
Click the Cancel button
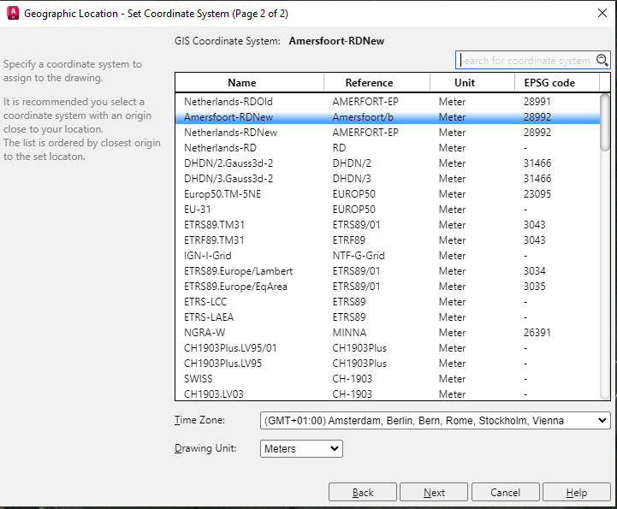pos(505,492)
